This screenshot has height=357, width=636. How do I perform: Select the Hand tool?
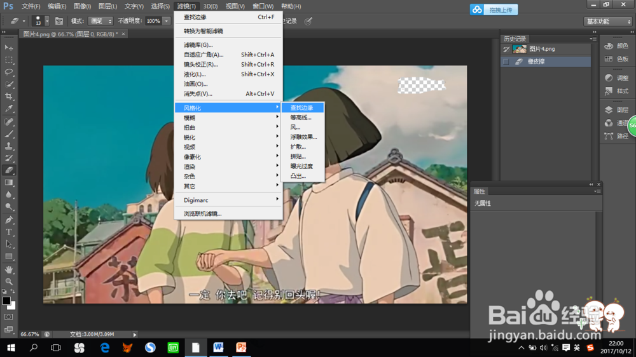pos(8,269)
